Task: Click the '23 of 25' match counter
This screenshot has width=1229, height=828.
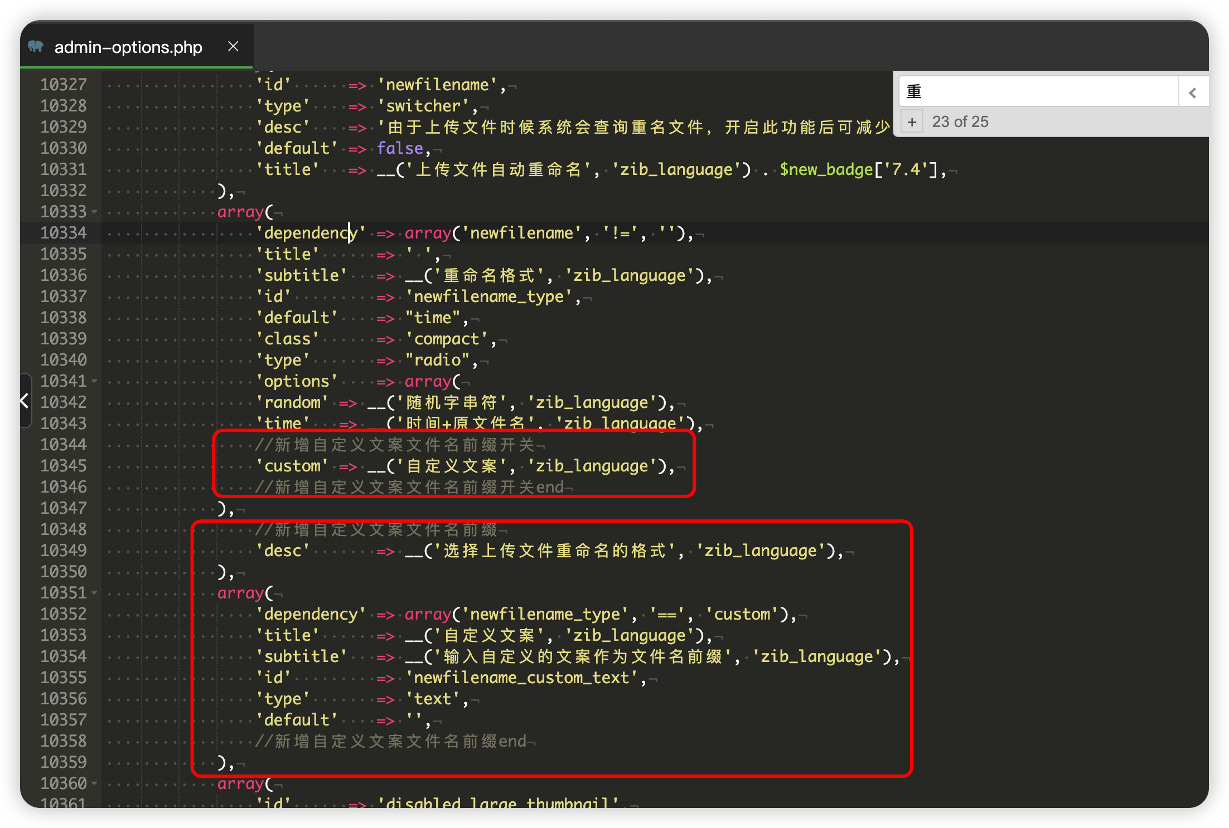Action: tap(960, 122)
